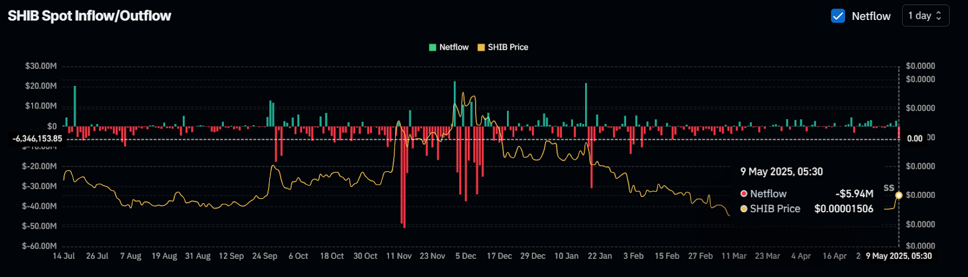Click the 23 Mar date label
Image resolution: width=968 pixels, height=277 pixels.
(x=767, y=256)
